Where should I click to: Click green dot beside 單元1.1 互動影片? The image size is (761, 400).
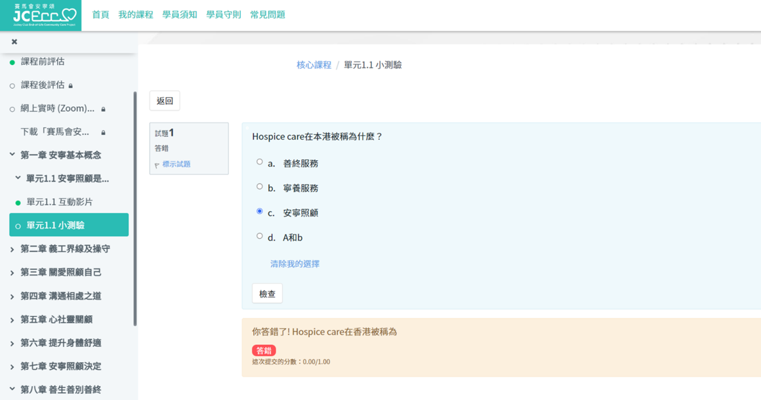(18, 203)
